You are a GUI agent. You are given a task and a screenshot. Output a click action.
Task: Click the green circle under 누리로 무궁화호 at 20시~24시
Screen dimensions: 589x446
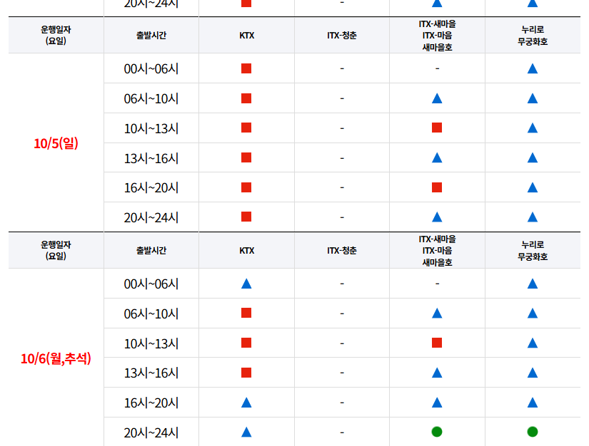point(533,432)
